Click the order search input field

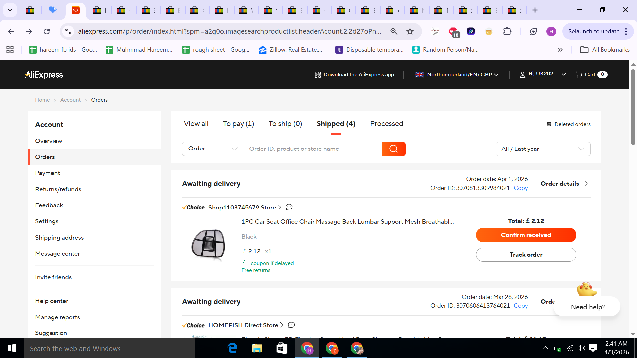(x=313, y=149)
